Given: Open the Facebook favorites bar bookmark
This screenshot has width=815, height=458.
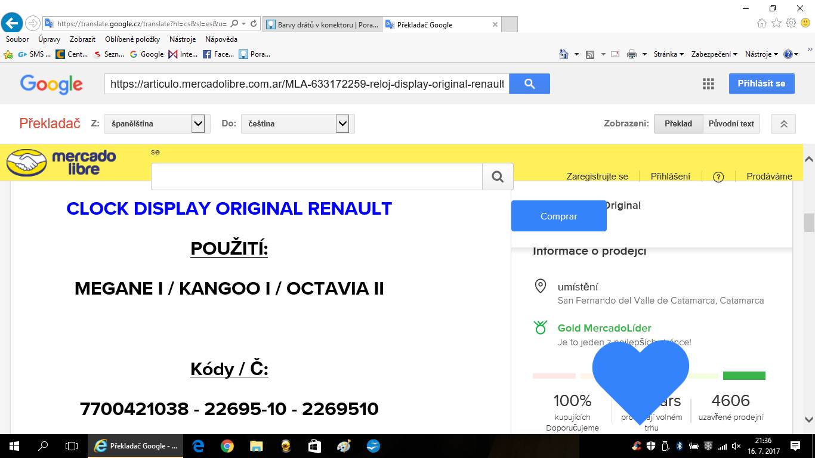Looking at the screenshot, I should click(218, 54).
